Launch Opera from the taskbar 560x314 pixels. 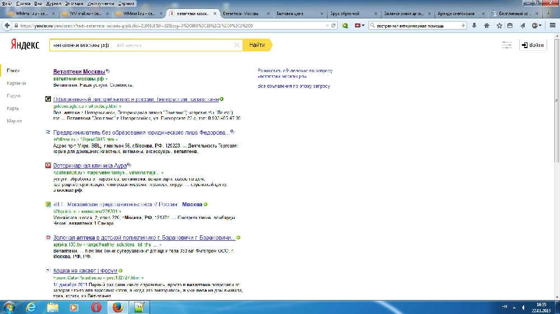[96, 307]
